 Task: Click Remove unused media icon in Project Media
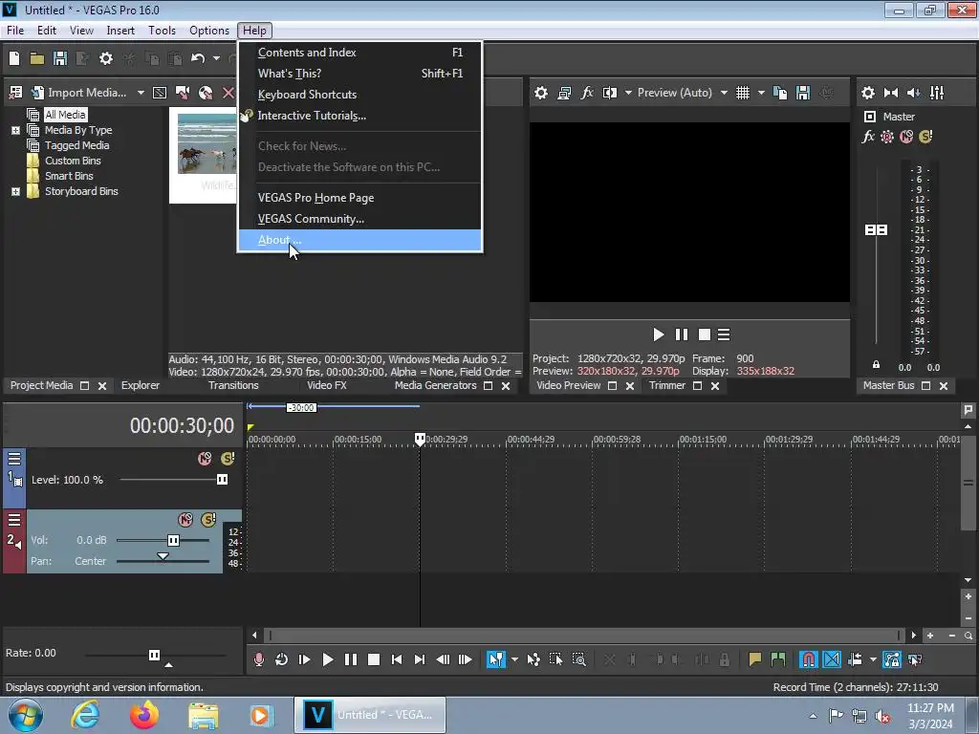click(15, 93)
